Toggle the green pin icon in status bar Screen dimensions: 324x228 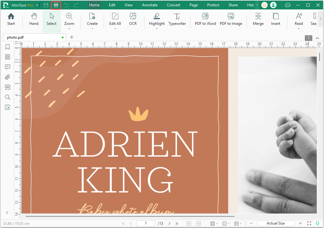click(x=318, y=223)
